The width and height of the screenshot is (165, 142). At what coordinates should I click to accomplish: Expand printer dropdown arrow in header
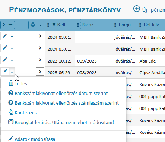41,25
